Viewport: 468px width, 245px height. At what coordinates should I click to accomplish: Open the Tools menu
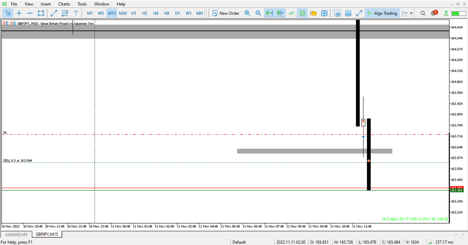[82, 4]
